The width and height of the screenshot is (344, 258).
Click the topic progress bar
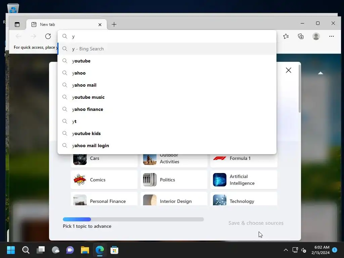pos(133,219)
